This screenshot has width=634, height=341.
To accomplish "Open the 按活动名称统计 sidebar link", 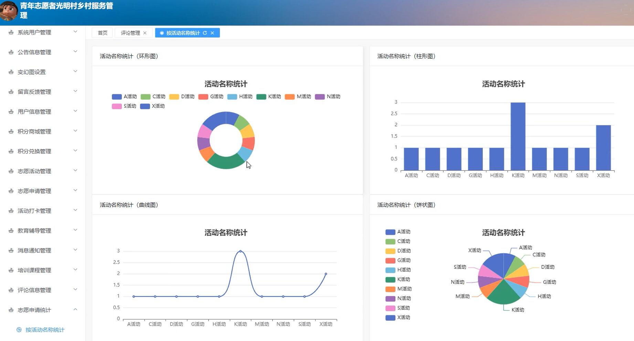I will tap(45, 330).
